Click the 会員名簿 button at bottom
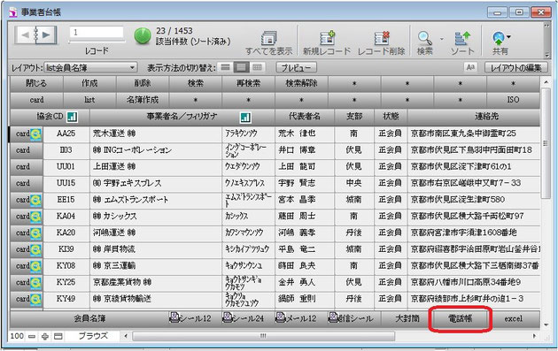This screenshot has height=351, width=558. coord(89,318)
